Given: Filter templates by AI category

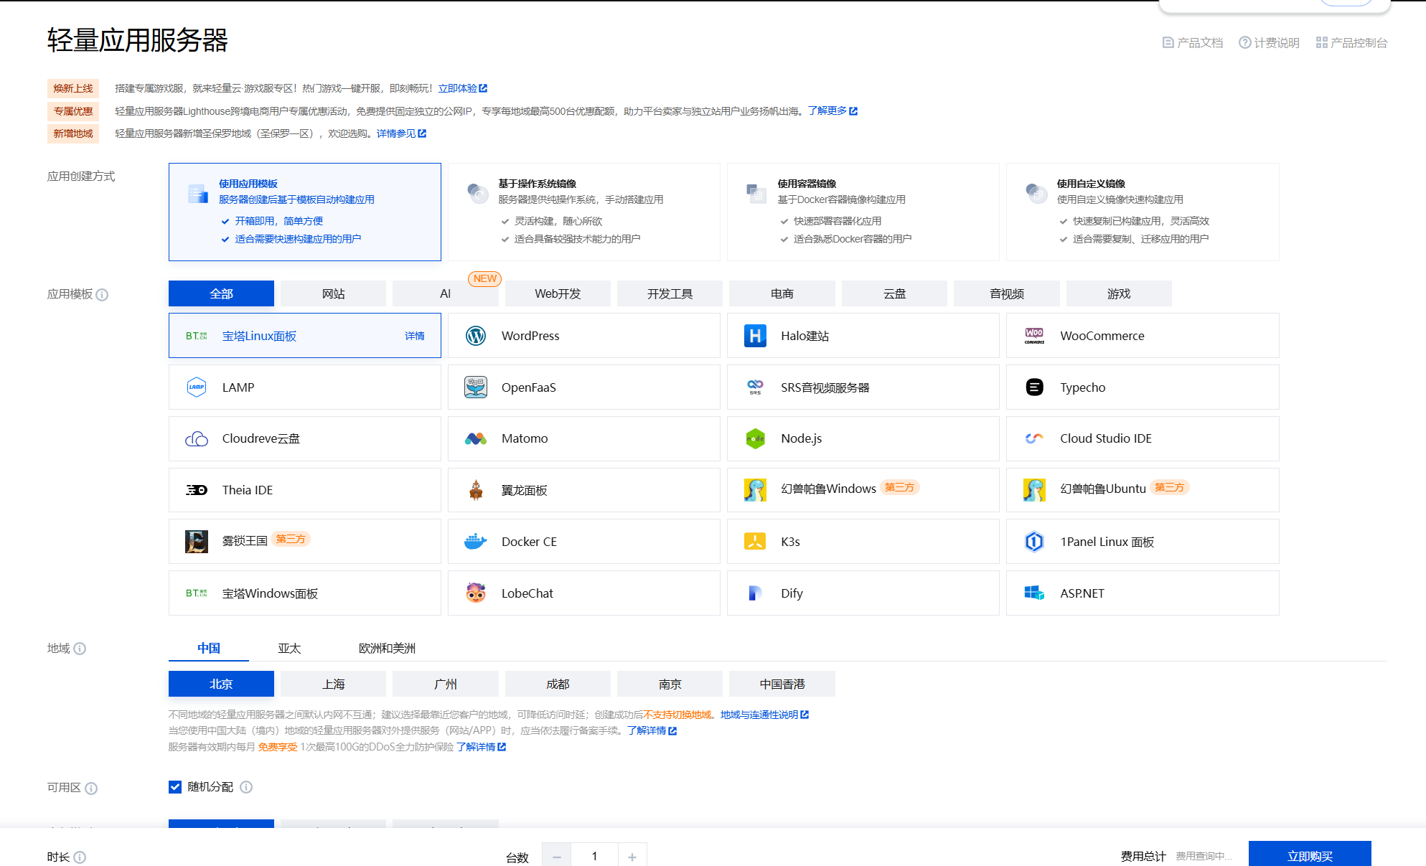Looking at the screenshot, I should [445, 293].
